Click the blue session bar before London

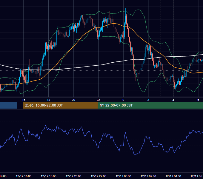(x=8, y=105)
